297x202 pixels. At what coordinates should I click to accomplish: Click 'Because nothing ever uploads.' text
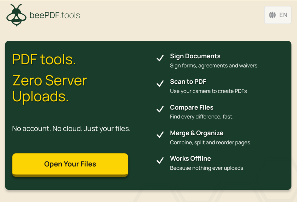tap(207, 168)
